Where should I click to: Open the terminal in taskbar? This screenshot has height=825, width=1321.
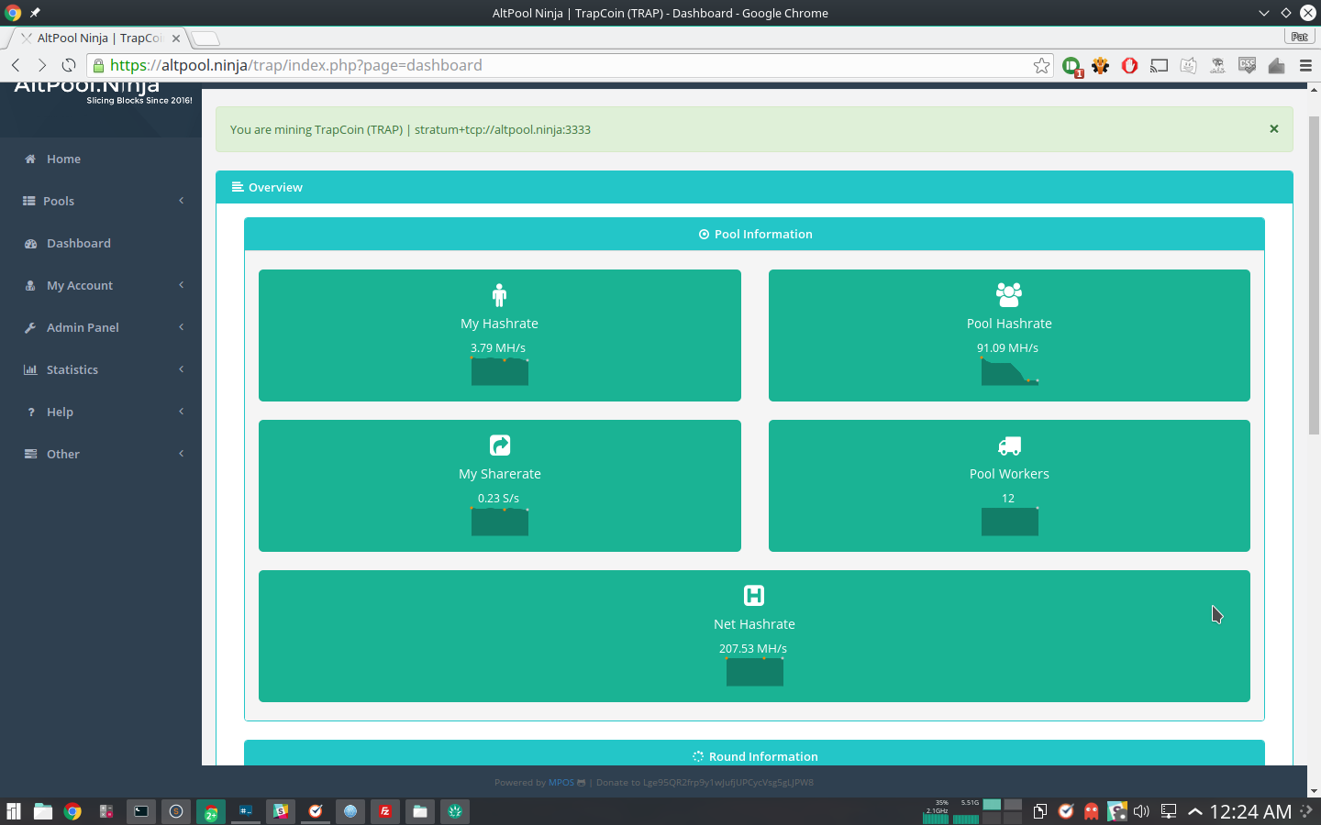coord(141,811)
